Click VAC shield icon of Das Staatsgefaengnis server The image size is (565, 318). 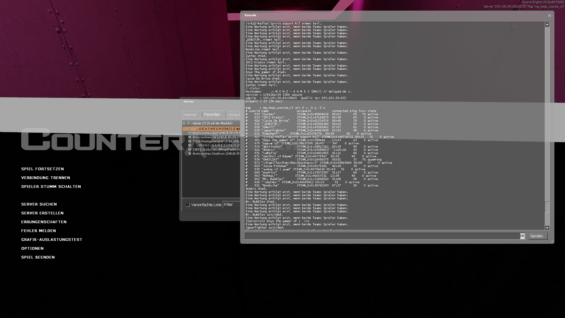click(x=190, y=141)
